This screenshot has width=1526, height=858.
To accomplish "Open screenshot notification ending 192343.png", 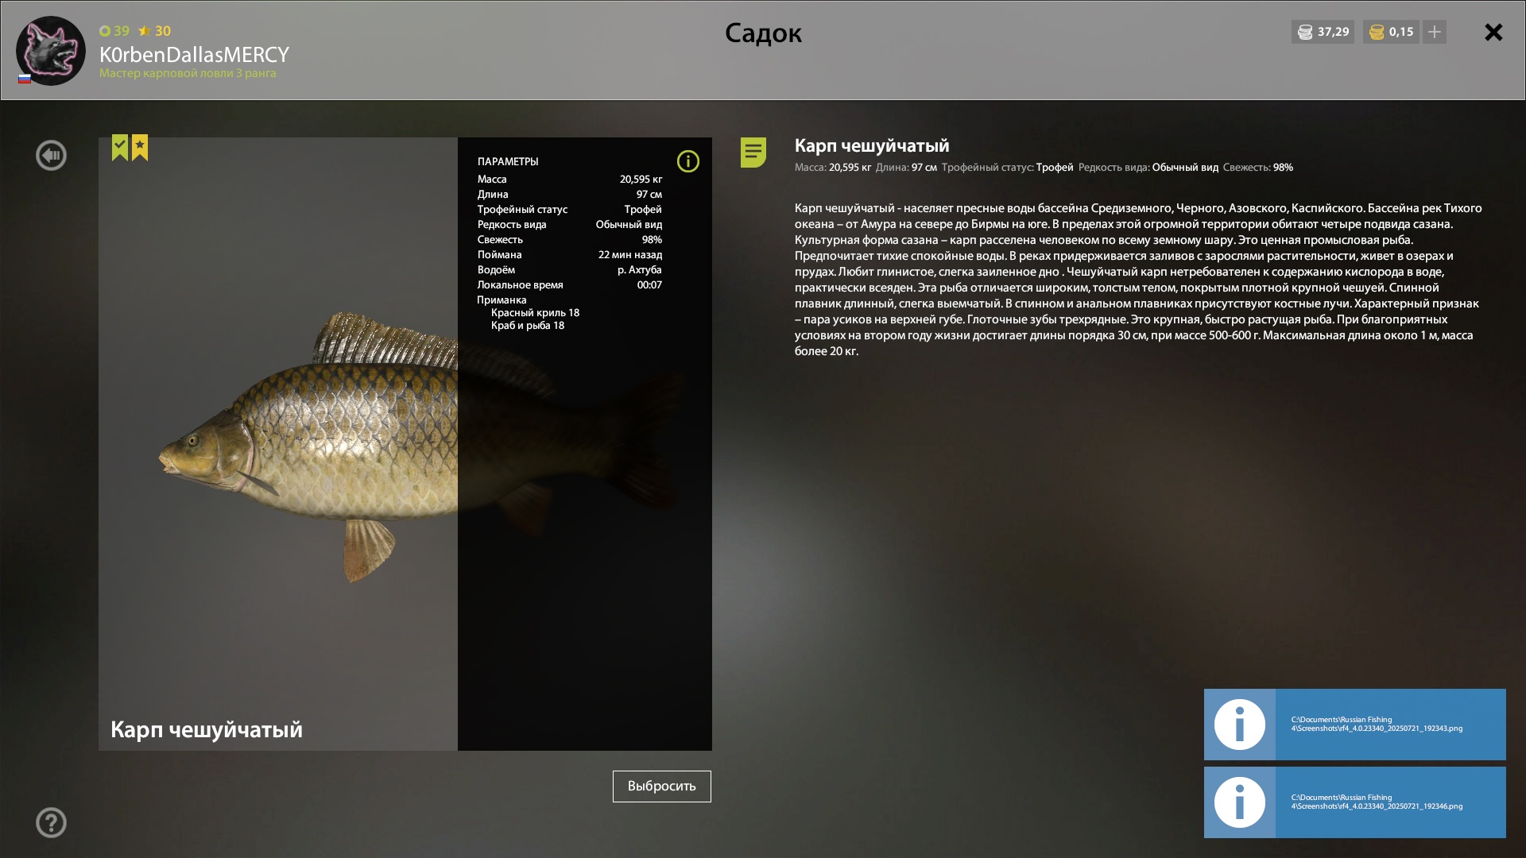I will (1355, 725).
